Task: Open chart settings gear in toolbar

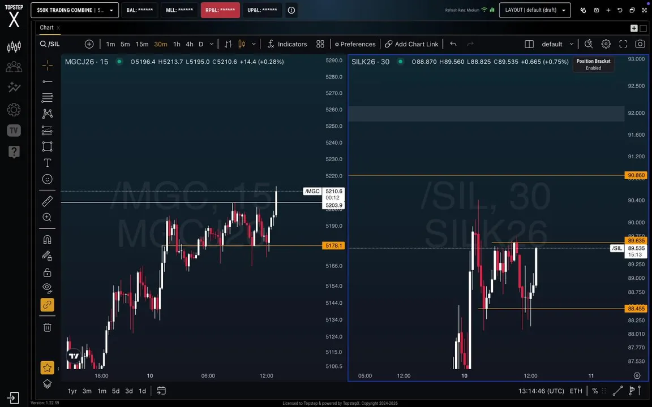Action: click(x=606, y=44)
